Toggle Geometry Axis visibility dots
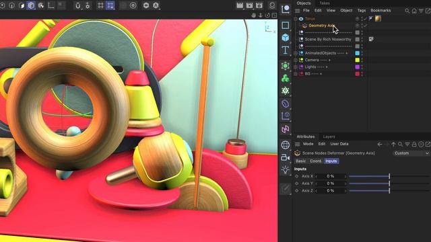This screenshot has height=242, width=431. pyautogui.click(x=362, y=26)
